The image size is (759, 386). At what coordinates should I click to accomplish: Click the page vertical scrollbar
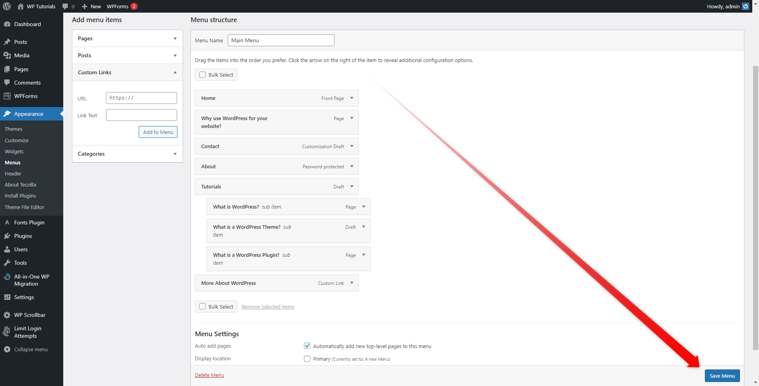click(x=756, y=207)
